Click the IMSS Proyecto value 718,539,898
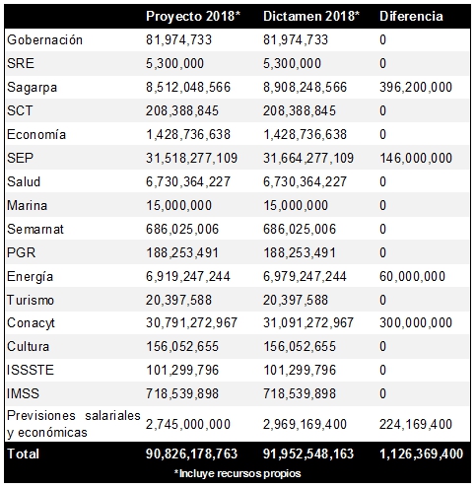 click(x=182, y=393)
